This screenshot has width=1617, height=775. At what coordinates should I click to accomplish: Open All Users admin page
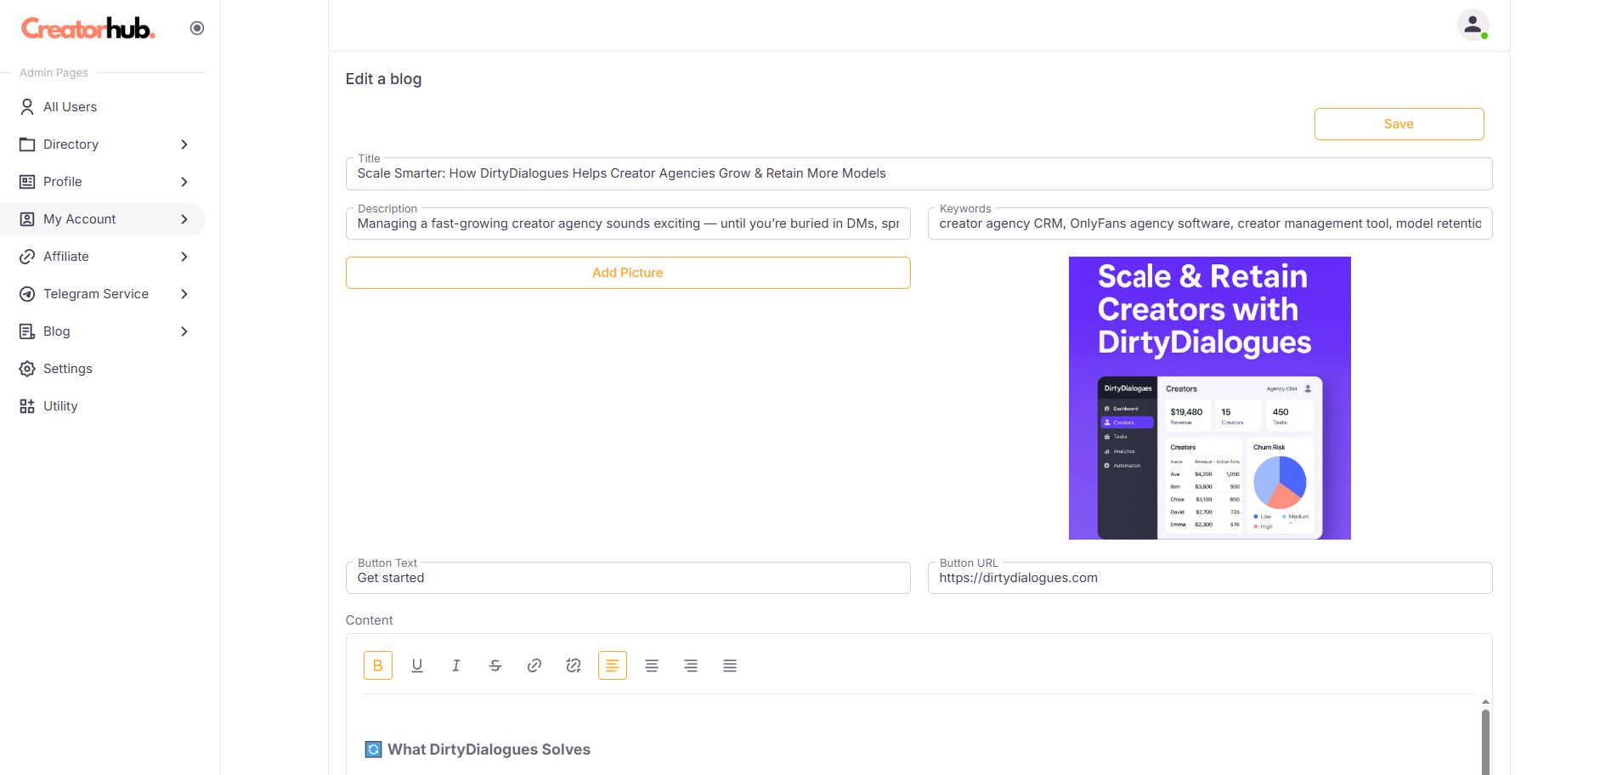70,107
